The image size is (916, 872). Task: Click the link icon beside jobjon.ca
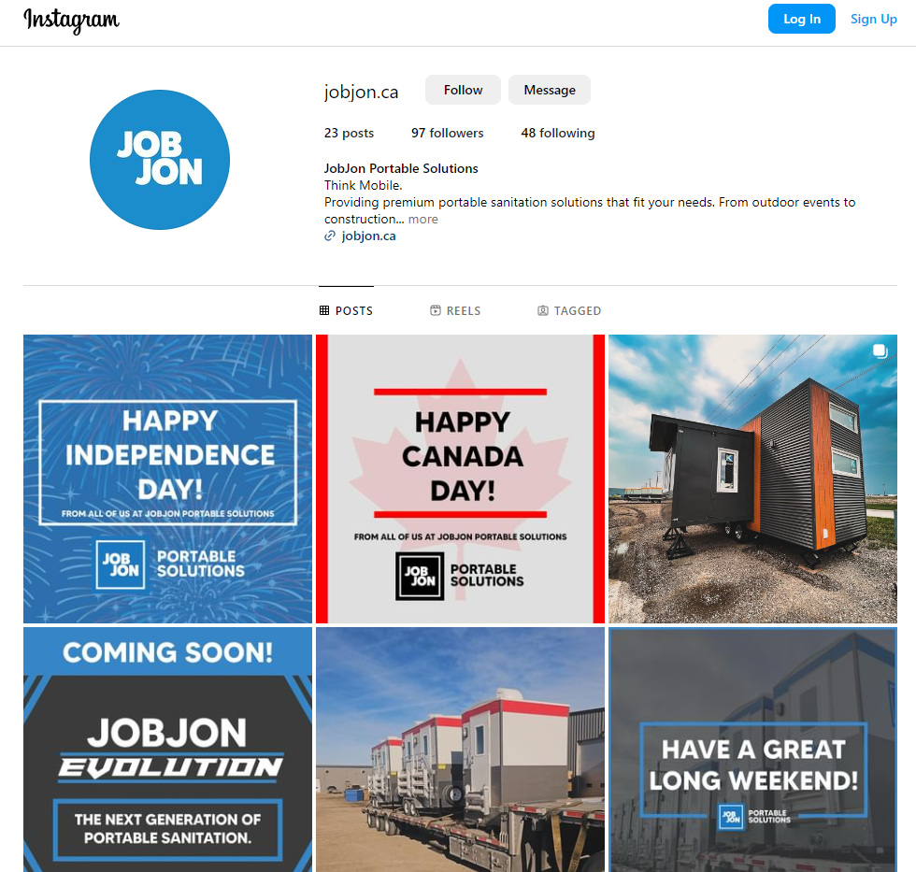coord(330,236)
